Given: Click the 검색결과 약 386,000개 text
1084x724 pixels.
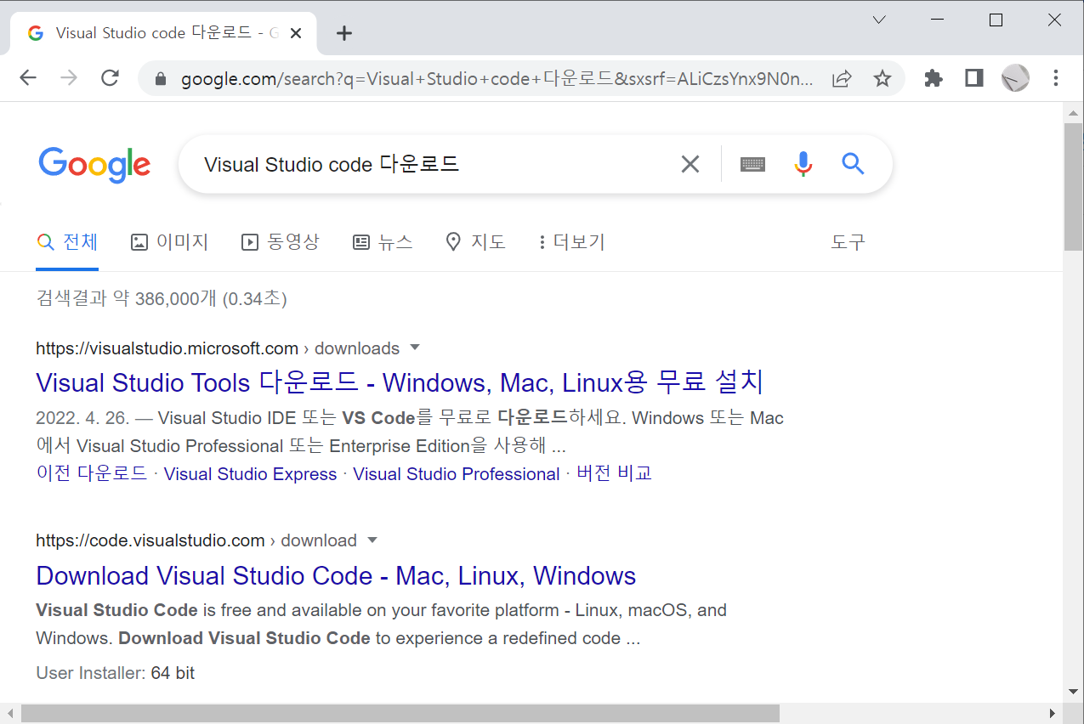Looking at the screenshot, I should point(126,298).
